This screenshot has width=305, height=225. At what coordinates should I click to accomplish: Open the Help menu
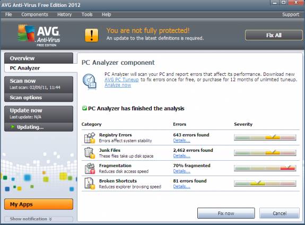pos(107,15)
